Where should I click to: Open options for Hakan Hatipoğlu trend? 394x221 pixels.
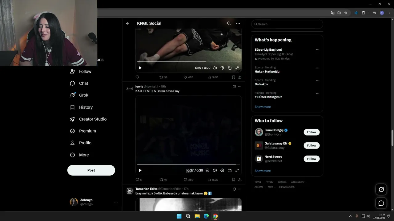pos(318,68)
